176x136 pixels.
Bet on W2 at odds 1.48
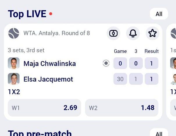click(x=122, y=108)
